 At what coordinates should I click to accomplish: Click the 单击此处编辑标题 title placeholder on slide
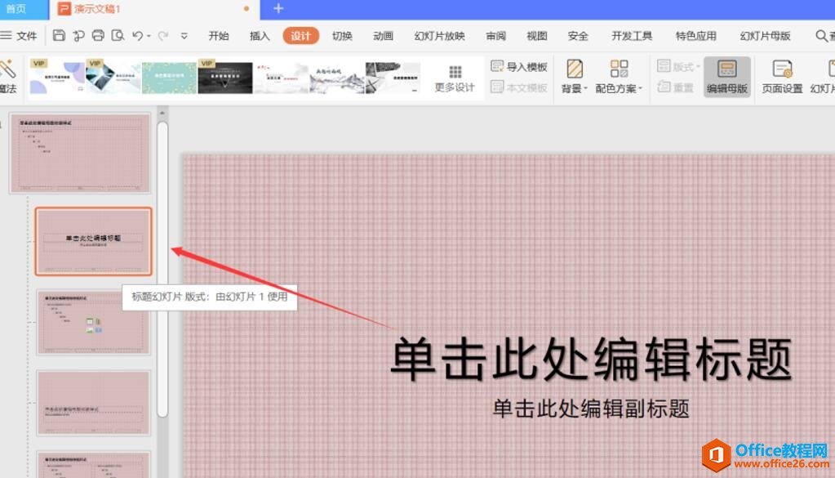pos(591,360)
